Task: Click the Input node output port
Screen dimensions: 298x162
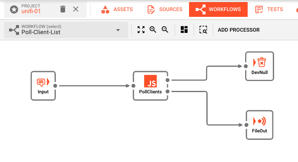Action: coord(55,86)
